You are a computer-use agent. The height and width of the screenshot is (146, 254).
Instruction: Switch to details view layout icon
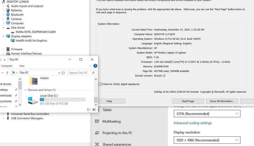point(89,109)
